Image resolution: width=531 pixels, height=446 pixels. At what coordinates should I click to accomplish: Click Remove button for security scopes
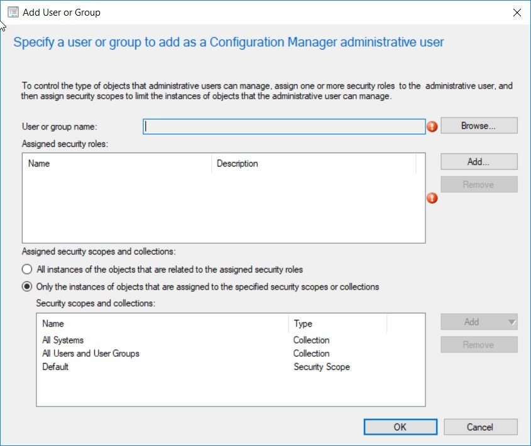click(479, 345)
